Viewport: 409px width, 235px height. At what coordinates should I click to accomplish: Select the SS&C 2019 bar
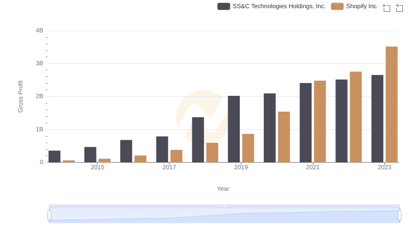click(x=234, y=129)
